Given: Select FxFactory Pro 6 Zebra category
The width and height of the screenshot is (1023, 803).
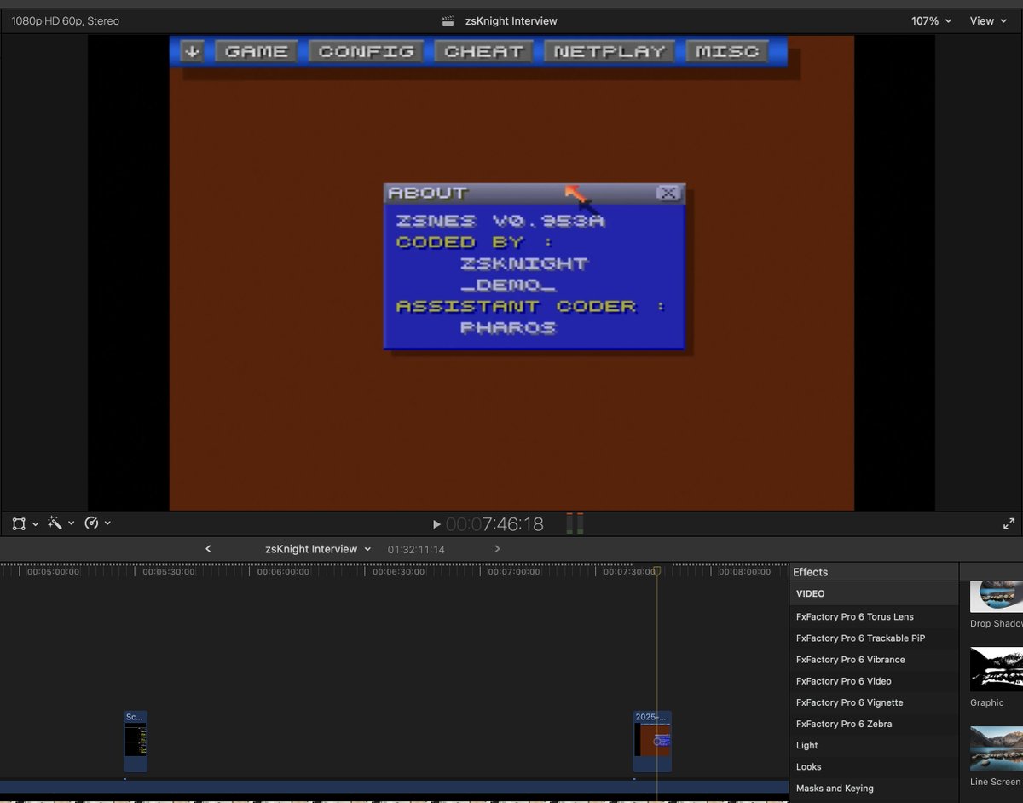Looking at the screenshot, I should [874, 724].
